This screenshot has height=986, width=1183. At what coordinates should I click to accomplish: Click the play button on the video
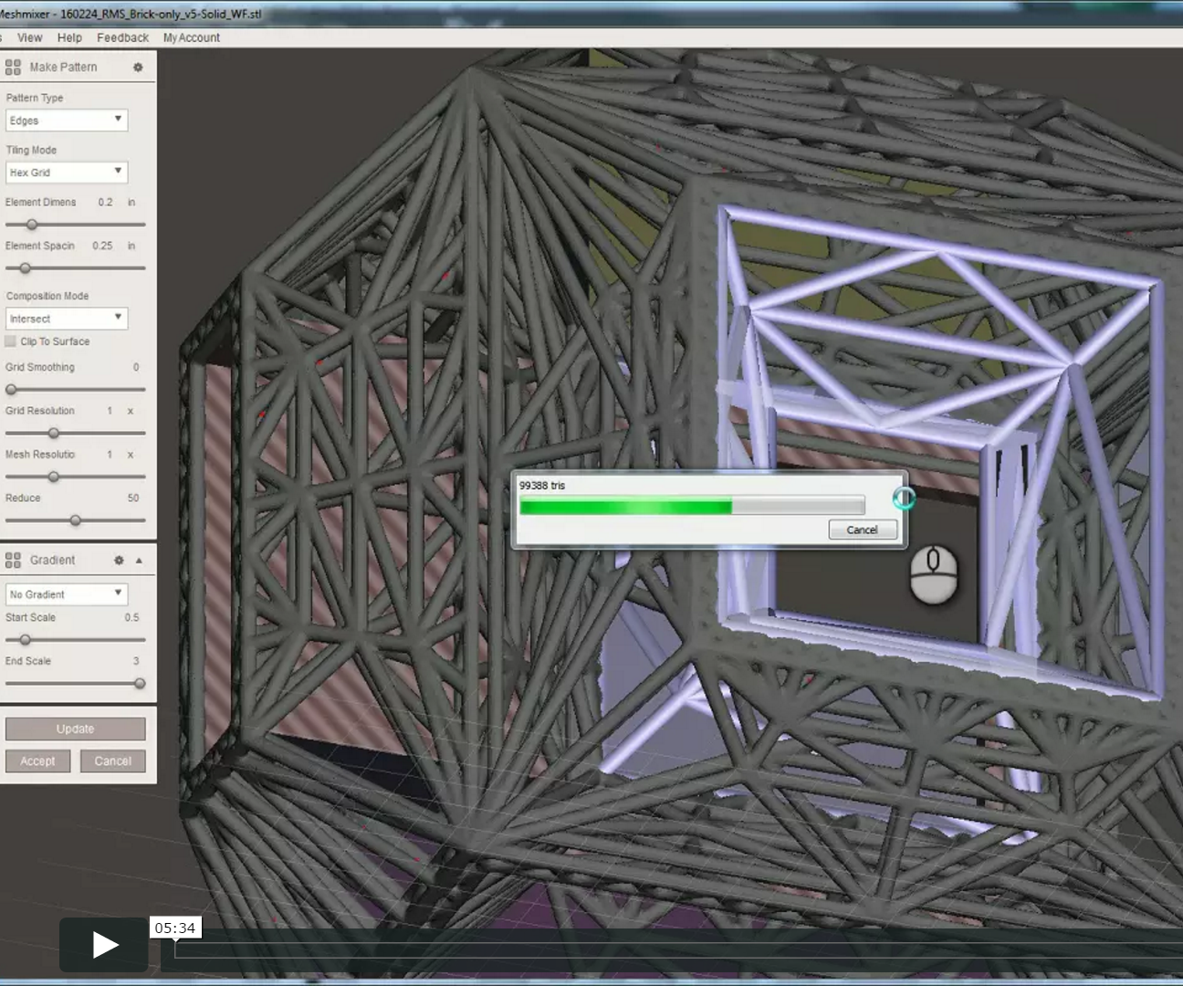tap(103, 946)
